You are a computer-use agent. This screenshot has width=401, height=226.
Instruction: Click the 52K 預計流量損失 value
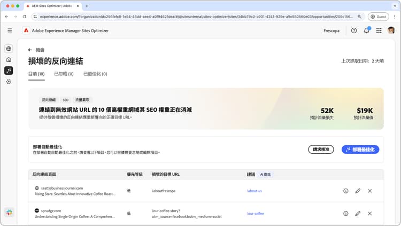[x=327, y=111]
